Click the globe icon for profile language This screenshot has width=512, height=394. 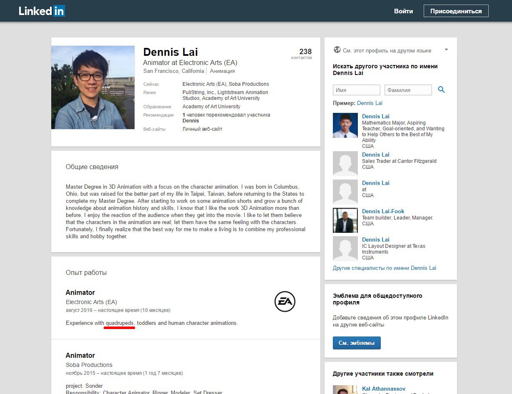coord(337,50)
